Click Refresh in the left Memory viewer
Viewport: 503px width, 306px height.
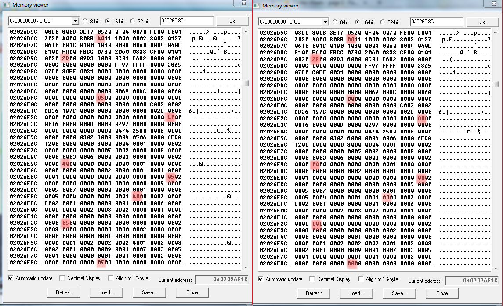pos(64,292)
